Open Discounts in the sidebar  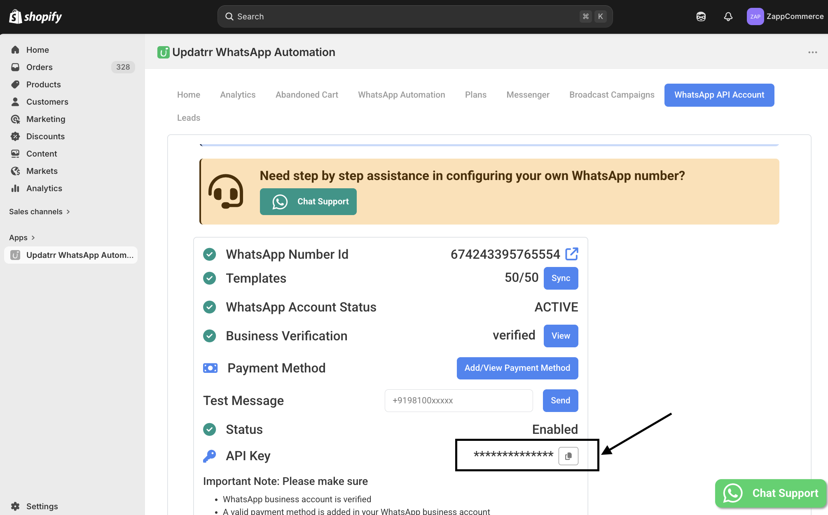(45, 136)
